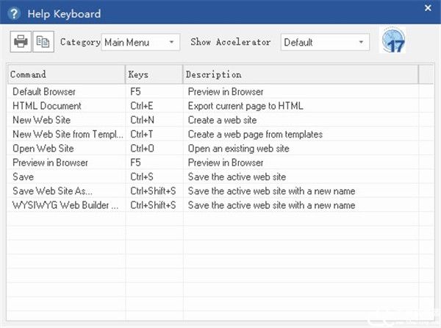Sort by the Keys column header

154,74
